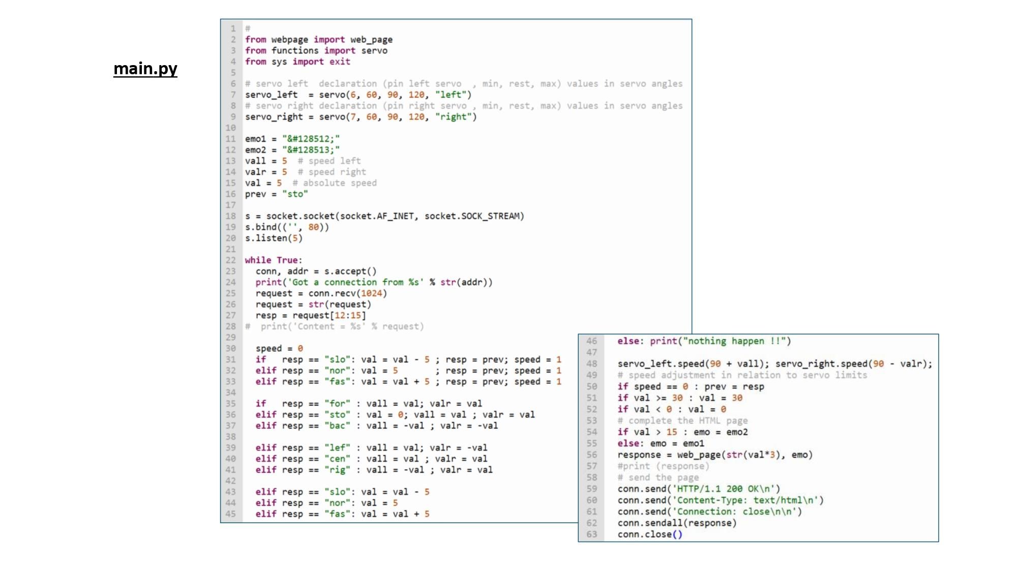This screenshot has height=572, width=1017.
Task: Click the print 'Got a connection' statement
Action: click(x=374, y=282)
